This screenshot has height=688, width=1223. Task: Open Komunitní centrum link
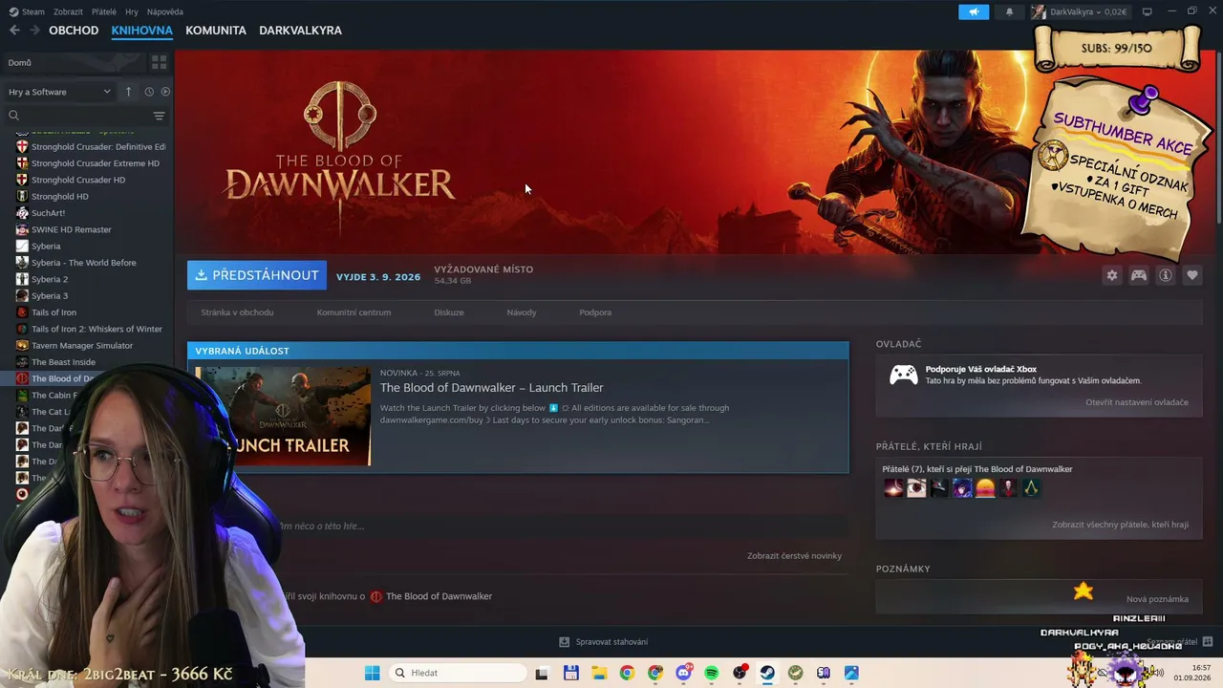click(354, 312)
